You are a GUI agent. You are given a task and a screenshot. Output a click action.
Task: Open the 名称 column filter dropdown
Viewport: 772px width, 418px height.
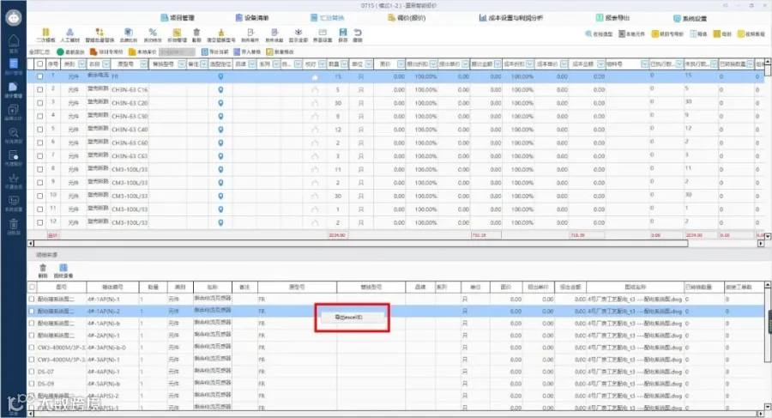pos(106,64)
